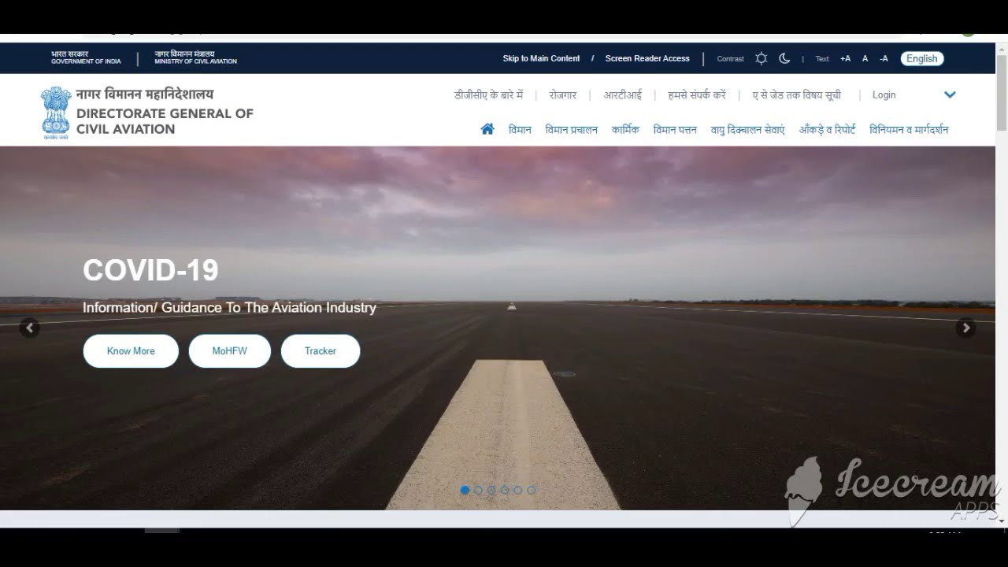Switch to dark contrast moon icon
This screenshot has width=1008, height=567.
(x=784, y=58)
